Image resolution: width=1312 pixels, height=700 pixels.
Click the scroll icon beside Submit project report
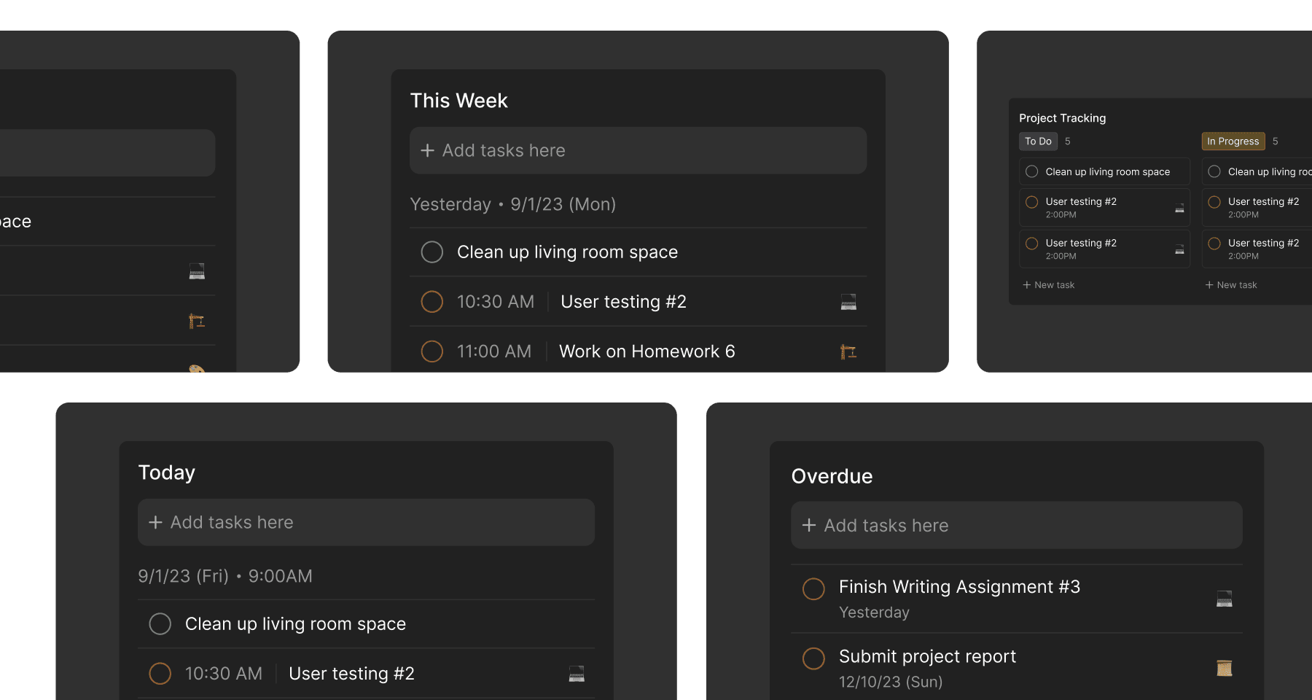(1225, 668)
